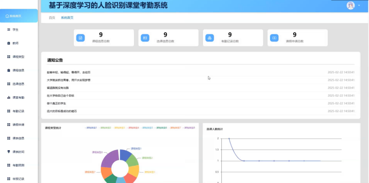Open notice 留退路就没有出路
This screenshot has height=183, width=369.
point(58,88)
